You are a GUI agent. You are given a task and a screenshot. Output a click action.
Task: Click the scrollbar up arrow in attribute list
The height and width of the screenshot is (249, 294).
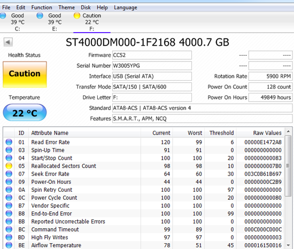tap(288, 131)
